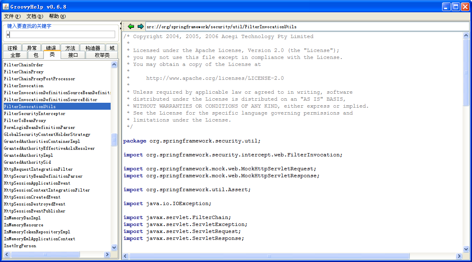This screenshot has width=472, height=262.
Task: Select the highlighted FilterInvocationUtils entry
Action: [57, 106]
